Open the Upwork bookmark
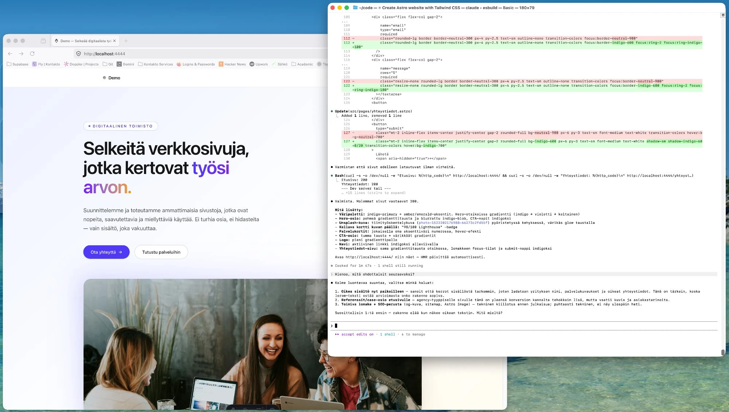This screenshot has width=729, height=412. click(259, 64)
